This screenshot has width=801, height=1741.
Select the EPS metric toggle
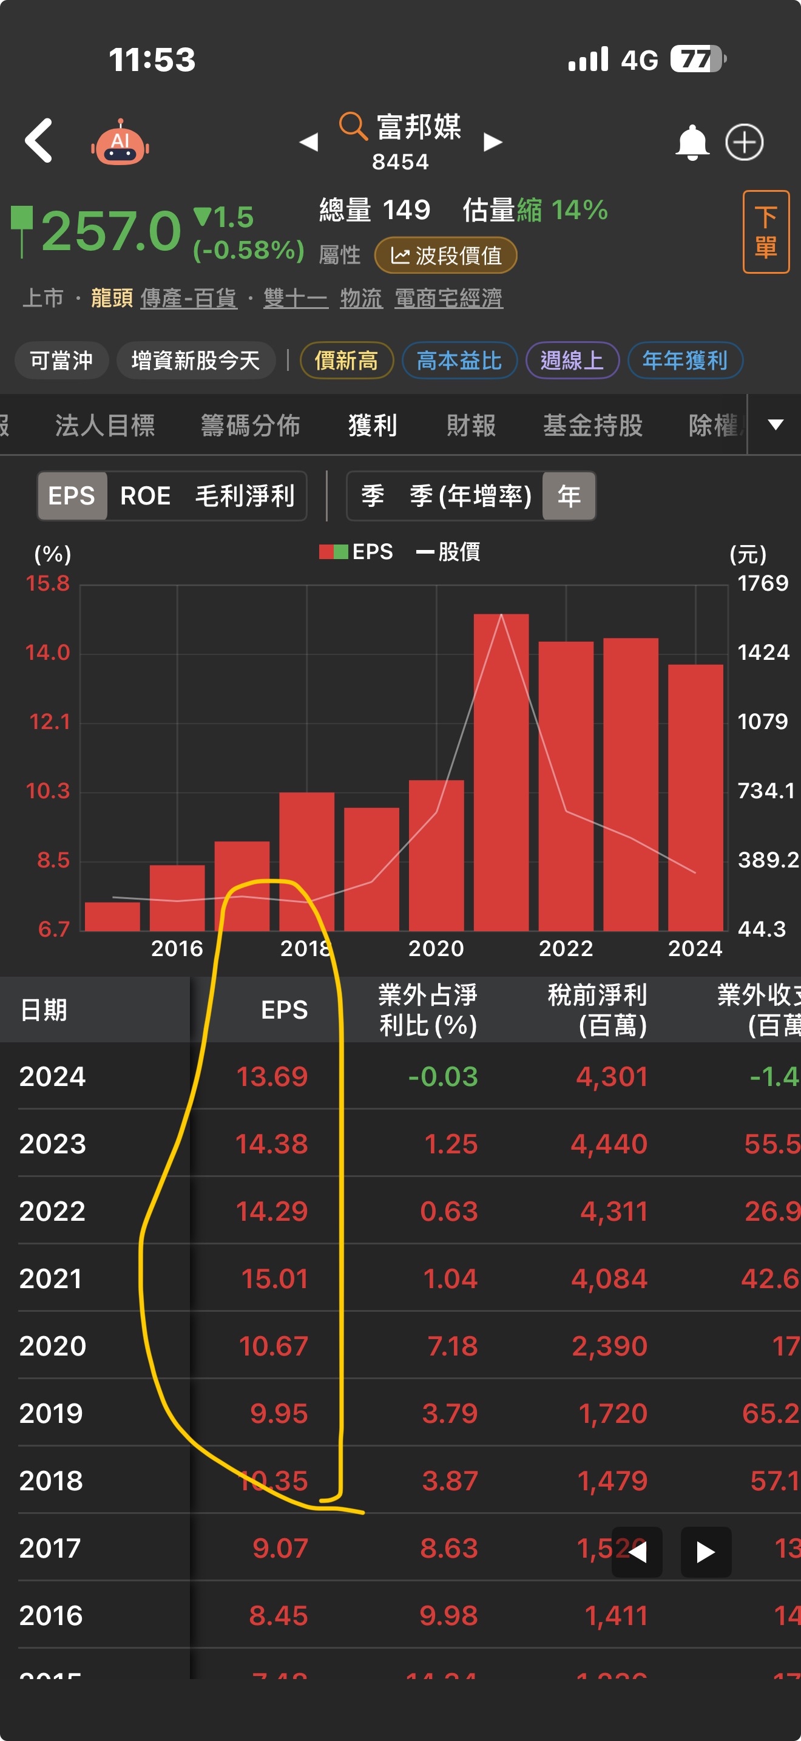72,496
